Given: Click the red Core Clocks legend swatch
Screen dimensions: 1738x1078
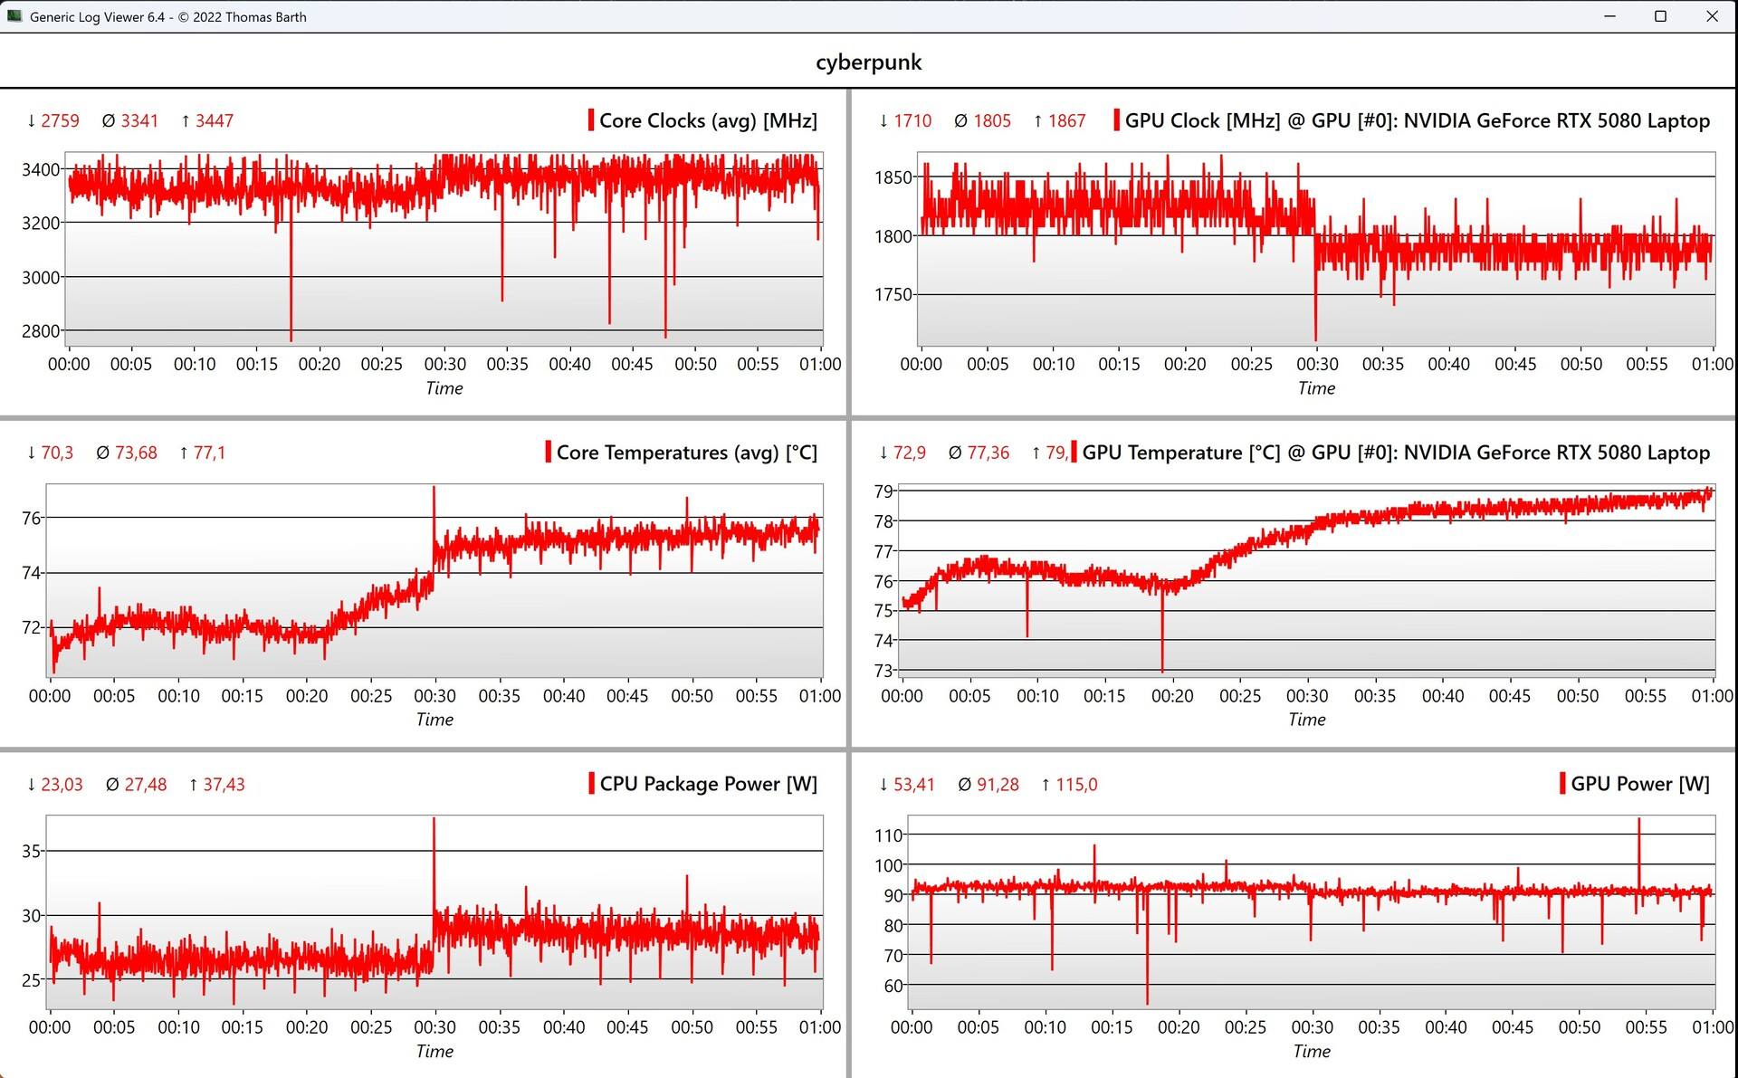Looking at the screenshot, I should pyautogui.click(x=591, y=120).
